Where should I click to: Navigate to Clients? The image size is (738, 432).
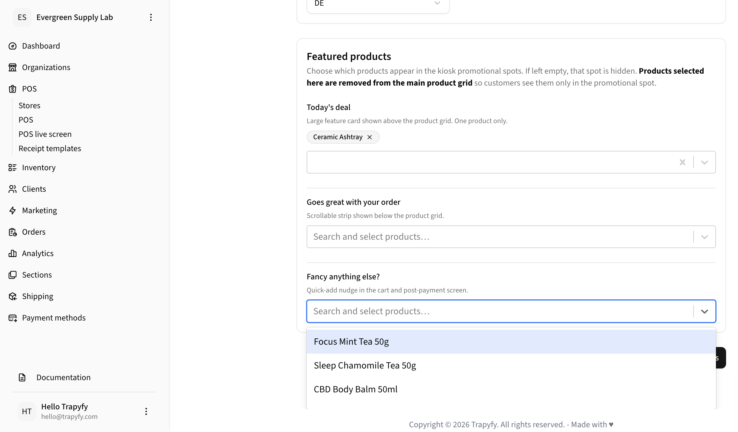pyautogui.click(x=34, y=189)
